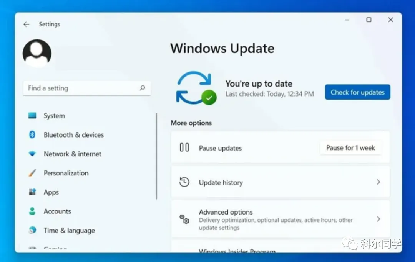The width and height of the screenshot is (415, 262).
Task: Click the Pause updates icon
Action: (x=184, y=148)
